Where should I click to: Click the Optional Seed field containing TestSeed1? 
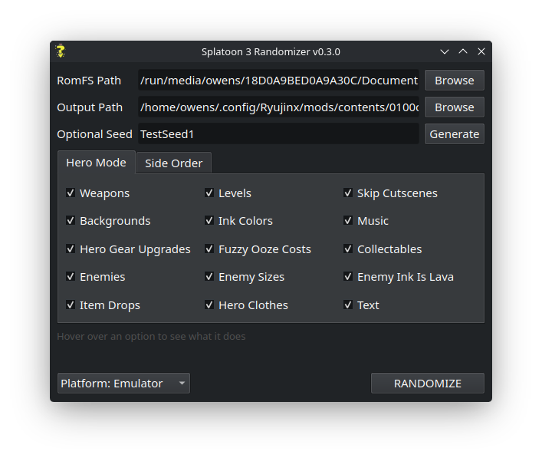click(278, 133)
